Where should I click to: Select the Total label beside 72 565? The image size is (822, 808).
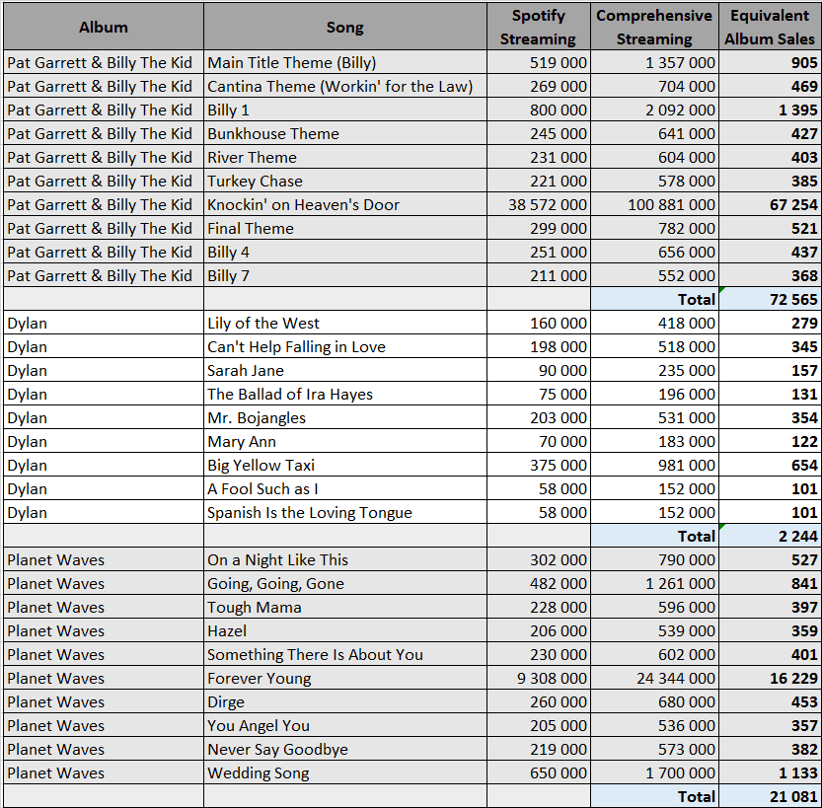click(x=697, y=300)
